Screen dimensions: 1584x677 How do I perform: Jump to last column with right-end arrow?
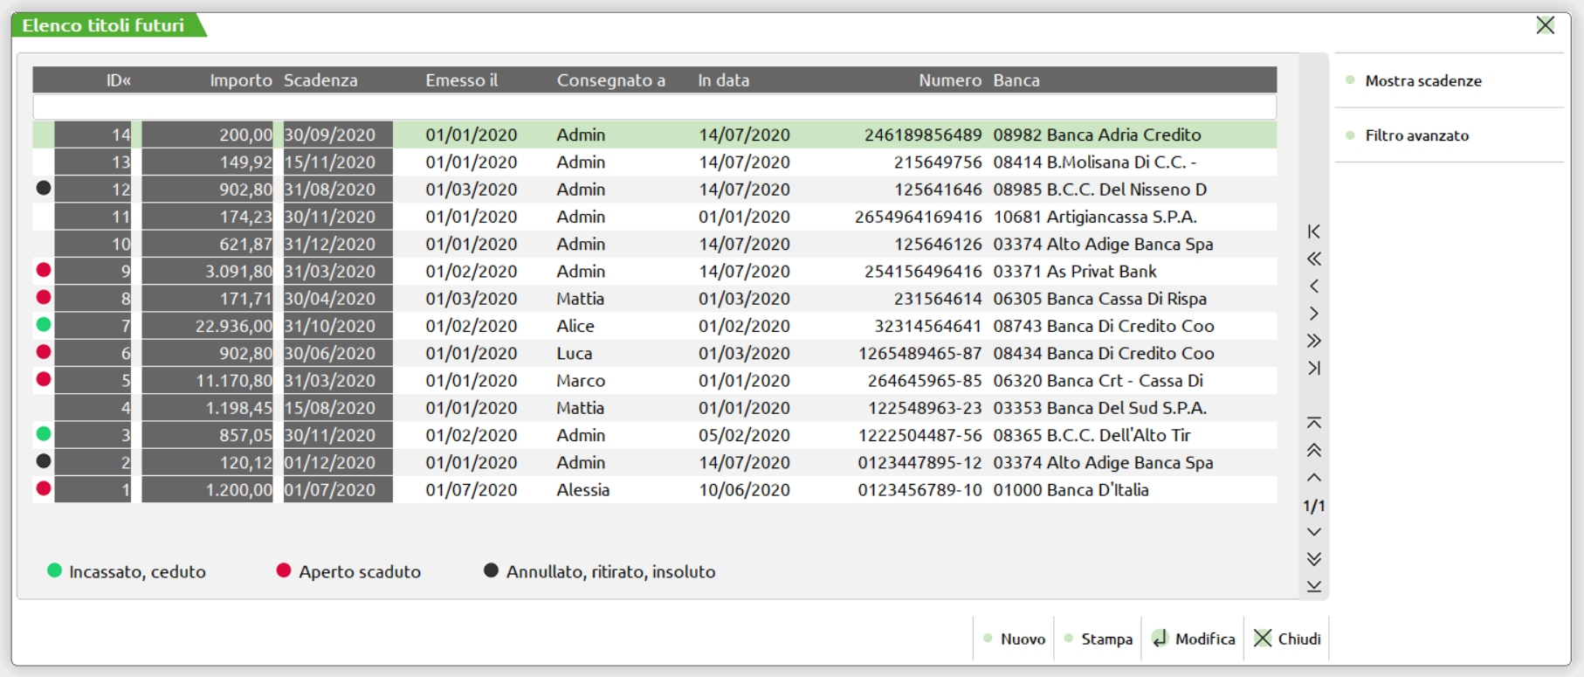point(1313,368)
